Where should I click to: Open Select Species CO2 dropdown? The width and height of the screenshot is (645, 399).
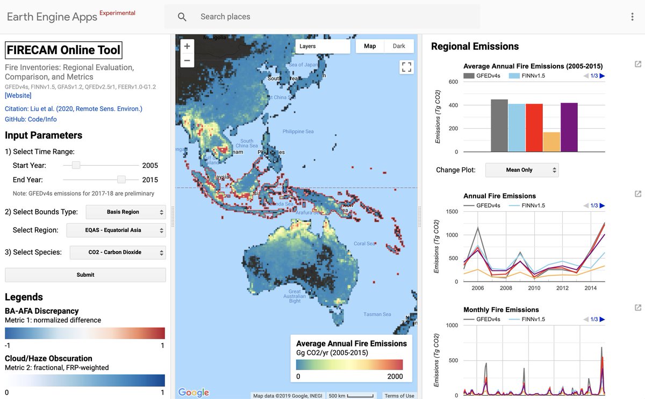point(118,252)
